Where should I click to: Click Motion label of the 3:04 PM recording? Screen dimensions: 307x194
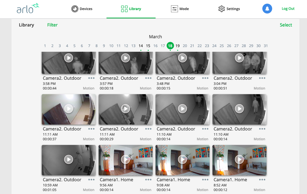click(260, 88)
